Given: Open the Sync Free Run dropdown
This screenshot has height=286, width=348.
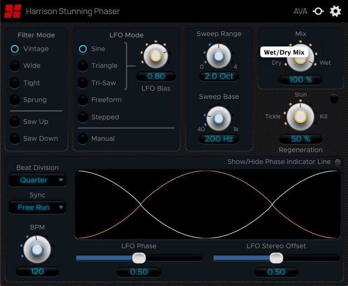Looking at the screenshot, I should pos(37,207).
